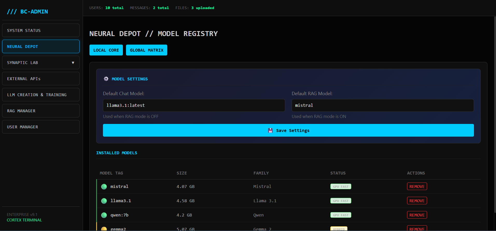Click the BC-ADMIN logo
The width and height of the screenshot is (496, 231).
pos(27,12)
